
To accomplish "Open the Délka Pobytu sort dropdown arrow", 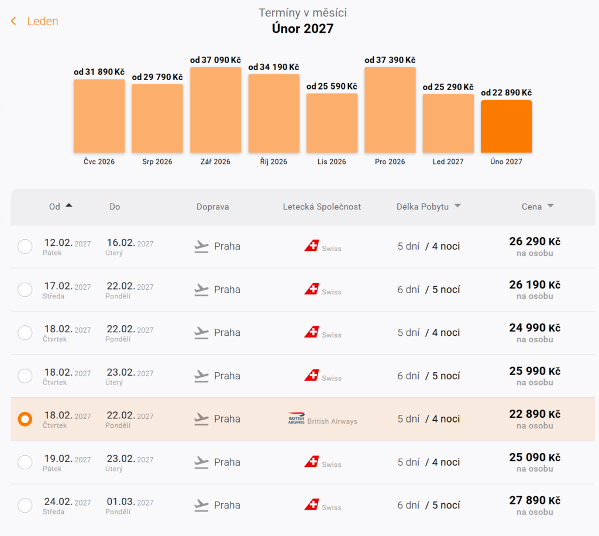I will [457, 206].
